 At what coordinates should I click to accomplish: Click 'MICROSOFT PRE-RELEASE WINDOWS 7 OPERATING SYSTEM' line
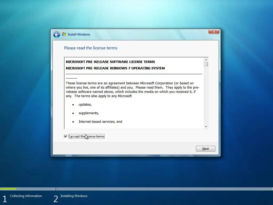point(115,68)
